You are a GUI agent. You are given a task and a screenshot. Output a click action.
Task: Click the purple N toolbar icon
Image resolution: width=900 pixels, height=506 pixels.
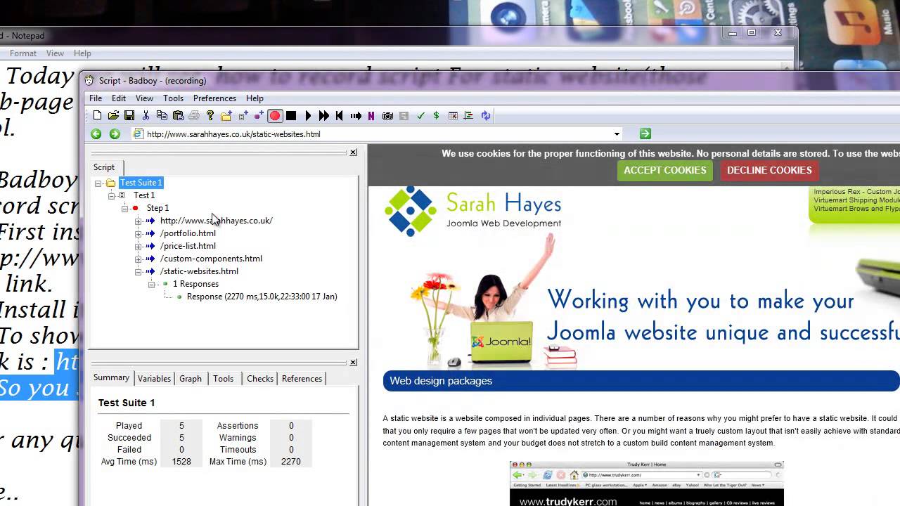[371, 116]
